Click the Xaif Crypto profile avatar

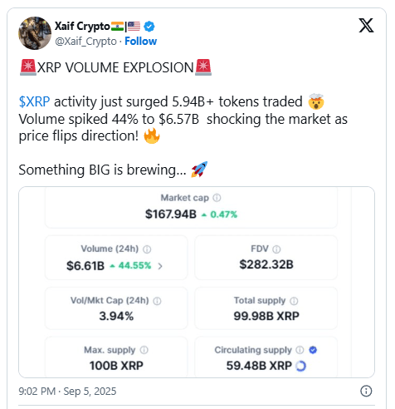pos(35,33)
